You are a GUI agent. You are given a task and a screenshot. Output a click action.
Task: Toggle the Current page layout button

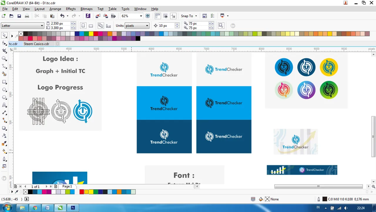pos(108,26)
